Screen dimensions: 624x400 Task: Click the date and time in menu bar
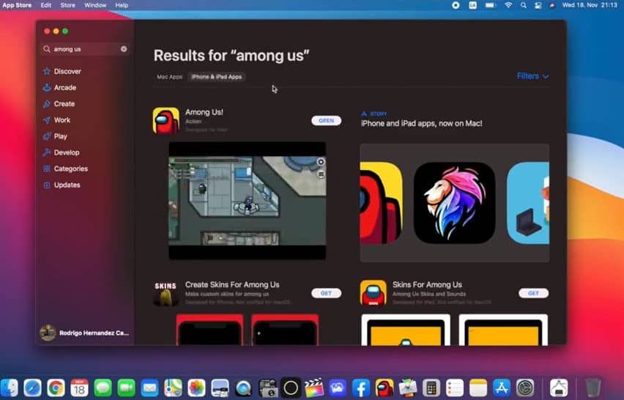pyautogui.click(x=590, y=5)
